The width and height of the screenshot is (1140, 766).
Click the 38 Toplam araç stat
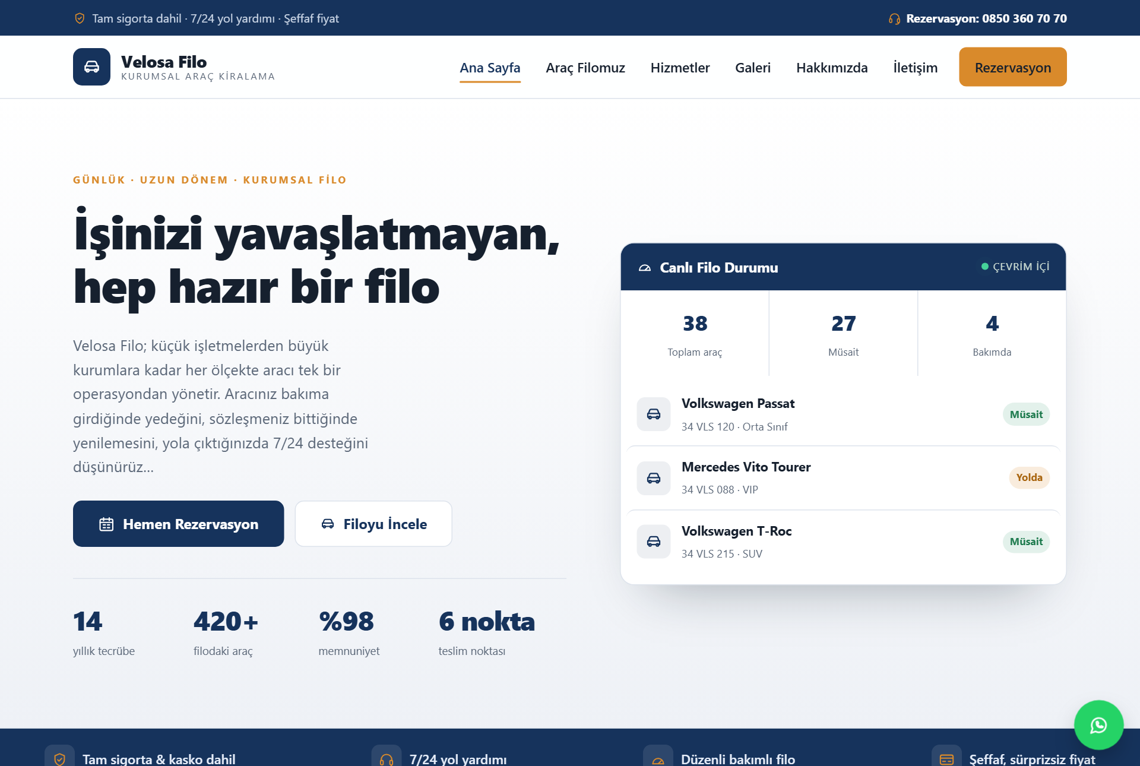[695, 334]
